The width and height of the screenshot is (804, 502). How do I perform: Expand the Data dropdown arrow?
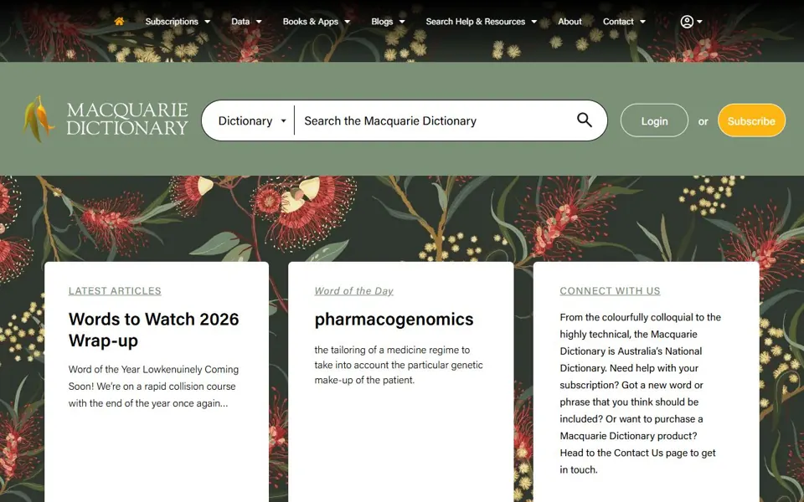(259, 22)
